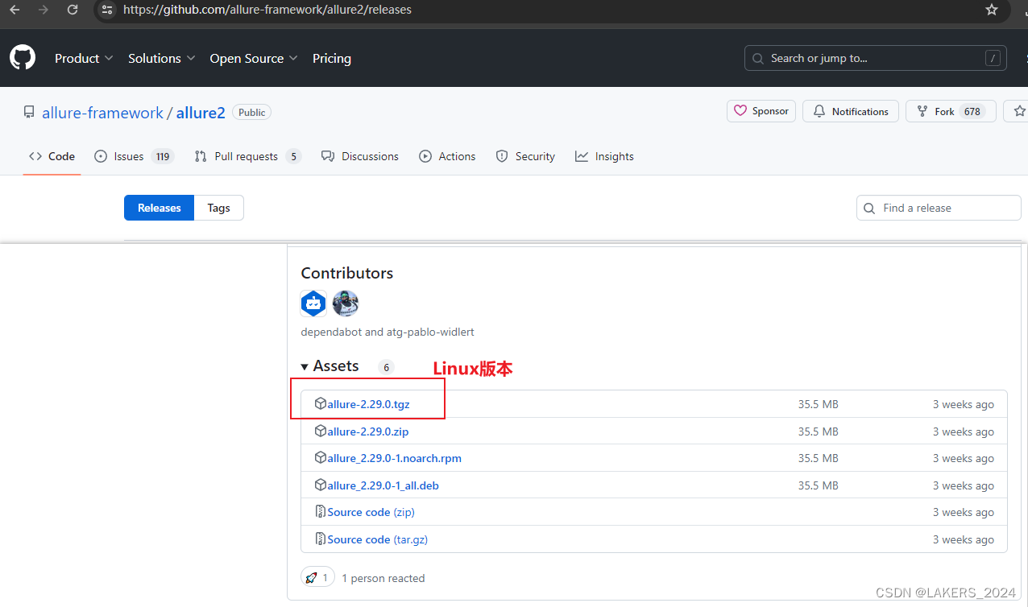1028x607 pixels.
Task: Click 3 weeks ago timestamp for allure-2.29.0.zip
Action: click(x=963, y=432)
